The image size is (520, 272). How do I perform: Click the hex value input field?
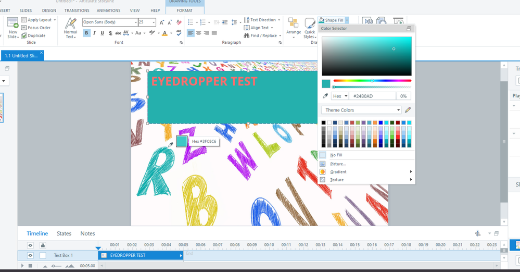point(373,96)
